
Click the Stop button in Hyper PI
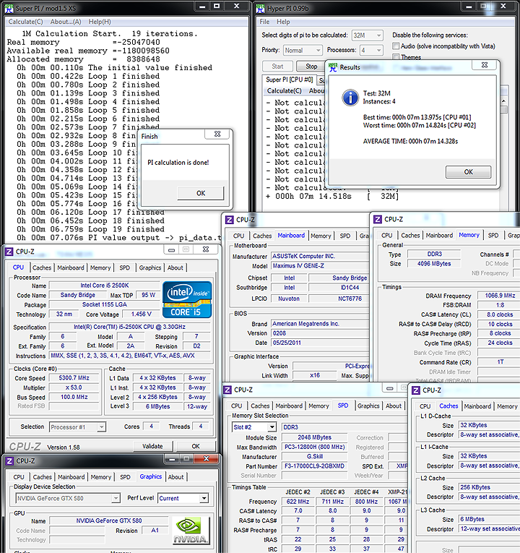(x=311, y=67)
